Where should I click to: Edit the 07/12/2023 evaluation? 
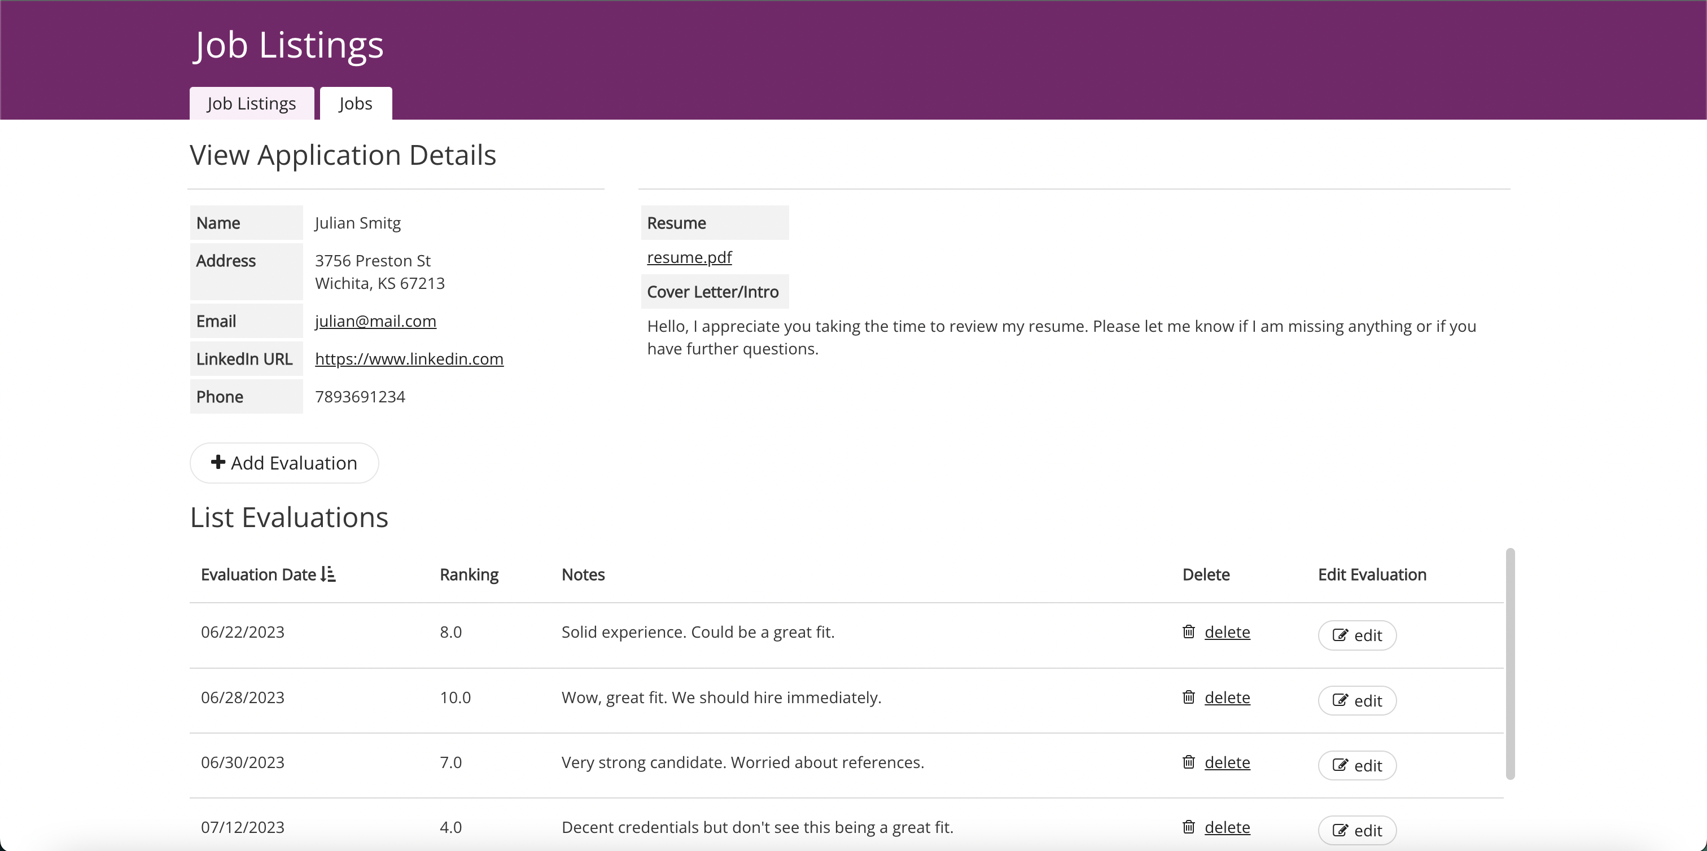tap(1357, 831)
